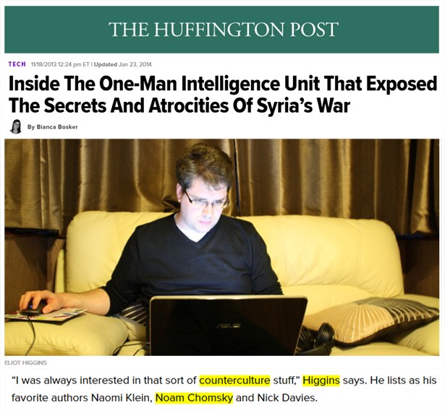The image size is (445, 413).
Task: Click the highlighted word counterculture
Action: click(234, 380)
